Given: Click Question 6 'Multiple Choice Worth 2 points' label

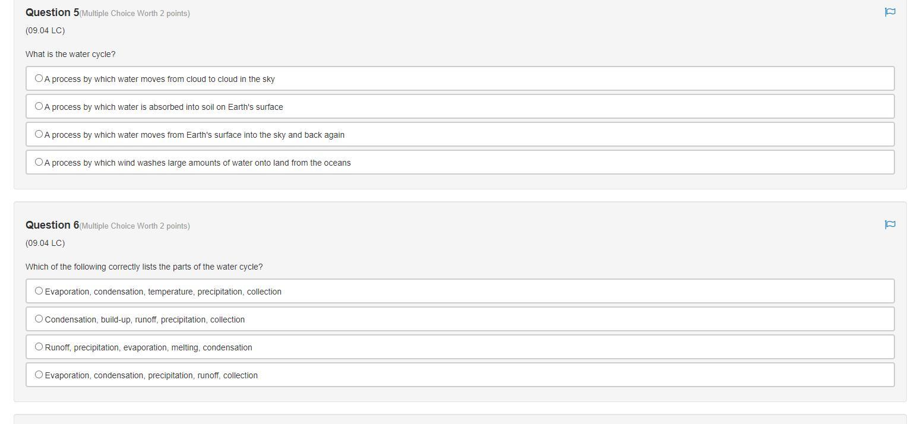Looking at the screenshot, I should point(135,226).
